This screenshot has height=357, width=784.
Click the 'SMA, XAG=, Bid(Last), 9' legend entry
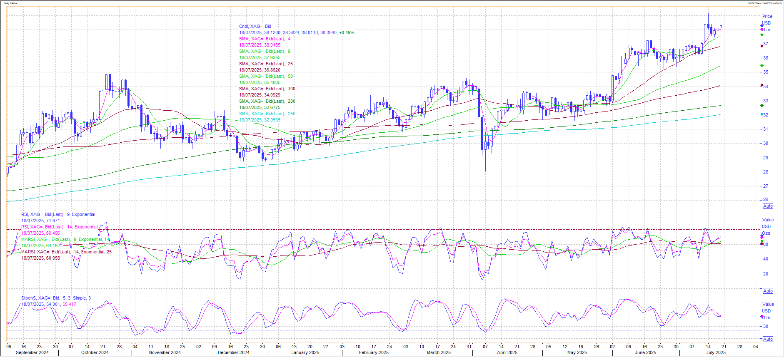coord(265,51)
